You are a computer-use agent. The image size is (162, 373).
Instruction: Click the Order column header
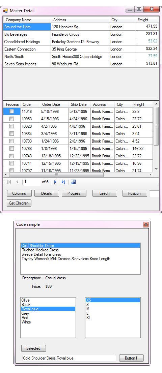[30, 104]
